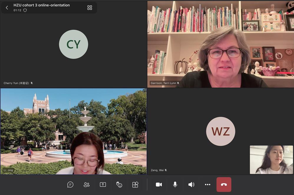Toggle the camera off
The width and height of the screenshot is (294, 195).
click(159, 184)
